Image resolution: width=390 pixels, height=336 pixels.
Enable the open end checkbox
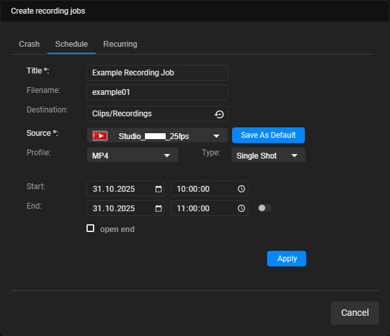click(x=90, y=228)
